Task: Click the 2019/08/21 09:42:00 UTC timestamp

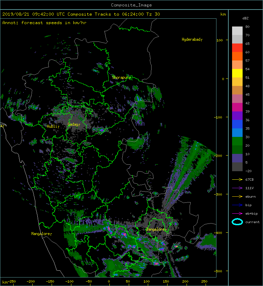Action: click(x=34, y=14)
